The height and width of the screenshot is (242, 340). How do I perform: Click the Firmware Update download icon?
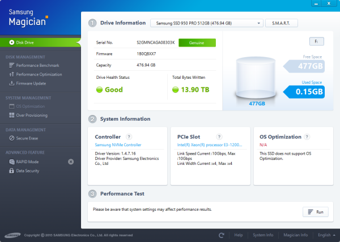(11, 83)
